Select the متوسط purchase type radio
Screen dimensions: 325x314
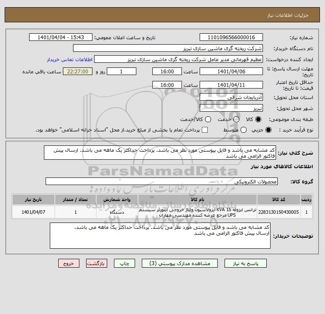coord(244,130)
